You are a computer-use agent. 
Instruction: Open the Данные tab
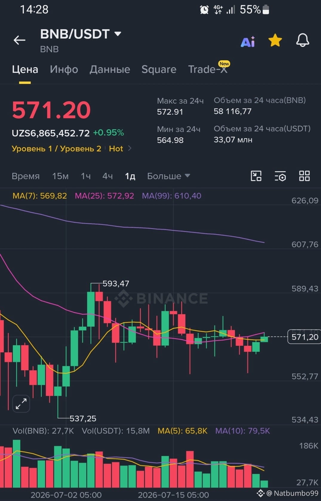coord(110,69)
